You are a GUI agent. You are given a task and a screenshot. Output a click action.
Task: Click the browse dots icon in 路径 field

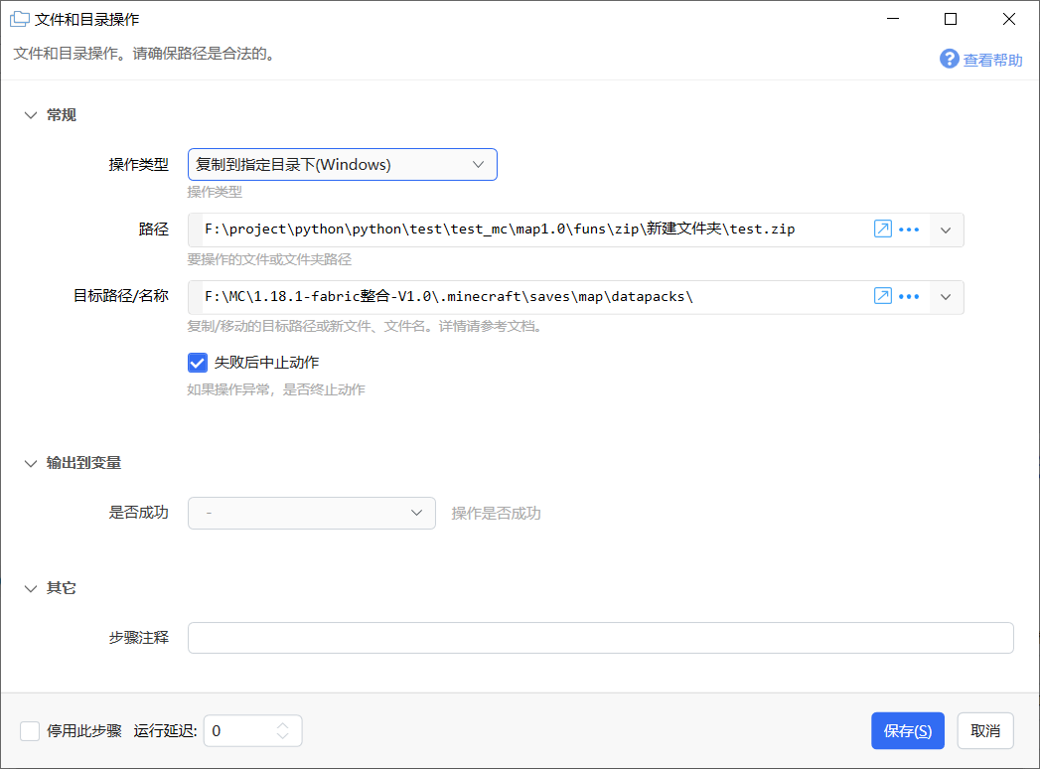[x=909, y=230]
